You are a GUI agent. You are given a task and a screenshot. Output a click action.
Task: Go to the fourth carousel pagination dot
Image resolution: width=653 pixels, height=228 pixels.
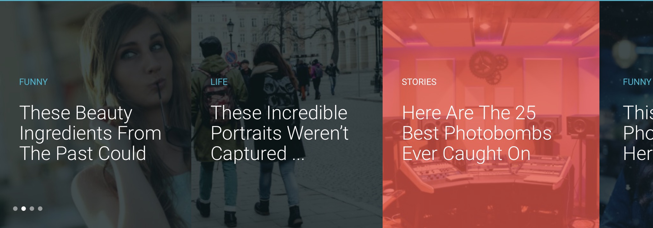(x=40, y=209)
